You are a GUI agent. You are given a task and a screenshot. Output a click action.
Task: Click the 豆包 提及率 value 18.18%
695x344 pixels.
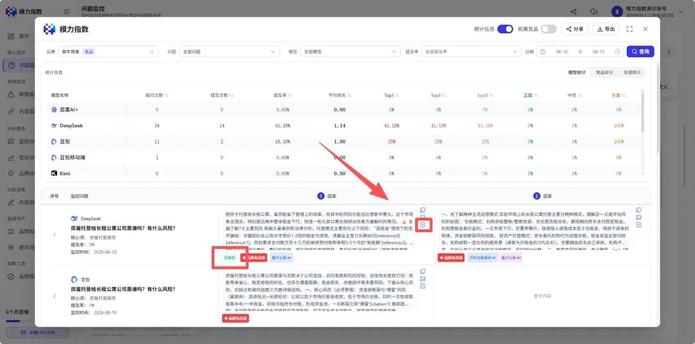point(283,141)
